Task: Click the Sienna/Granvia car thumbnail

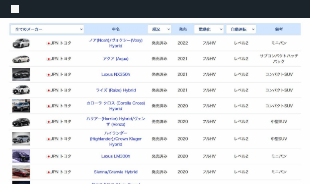Action: [x=21, y=172]
